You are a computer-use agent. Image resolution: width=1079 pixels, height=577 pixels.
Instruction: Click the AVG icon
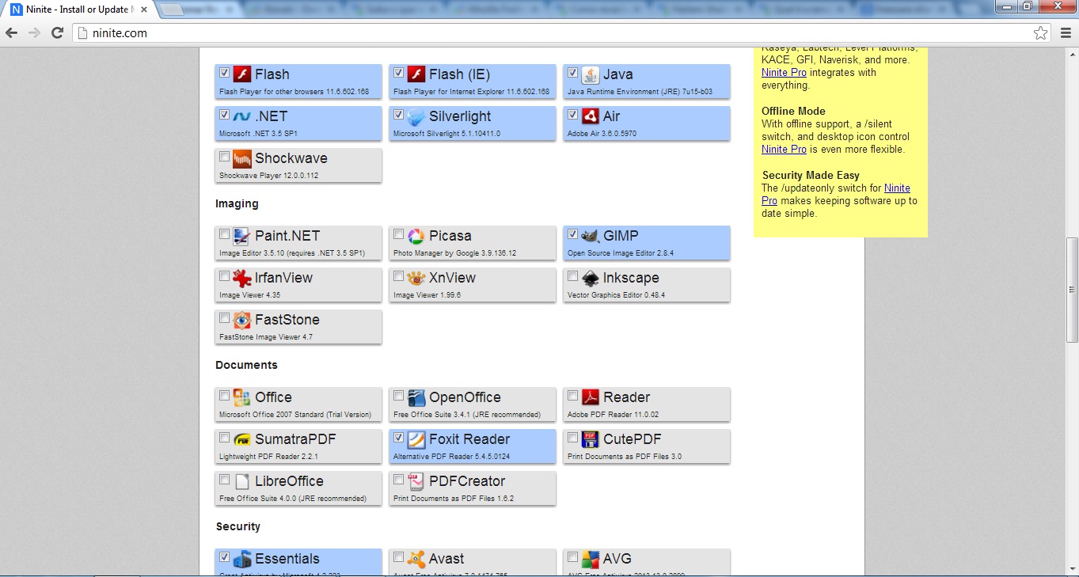tap(591, 559)
